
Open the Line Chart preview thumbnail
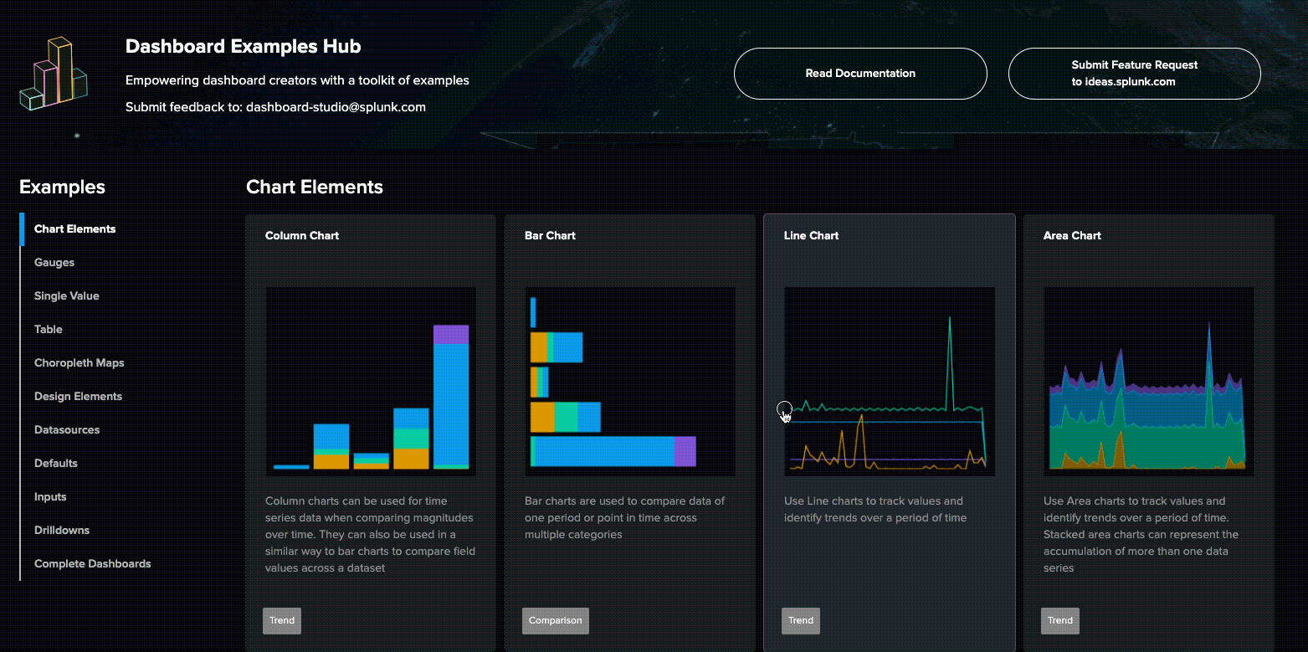point(890,381)
